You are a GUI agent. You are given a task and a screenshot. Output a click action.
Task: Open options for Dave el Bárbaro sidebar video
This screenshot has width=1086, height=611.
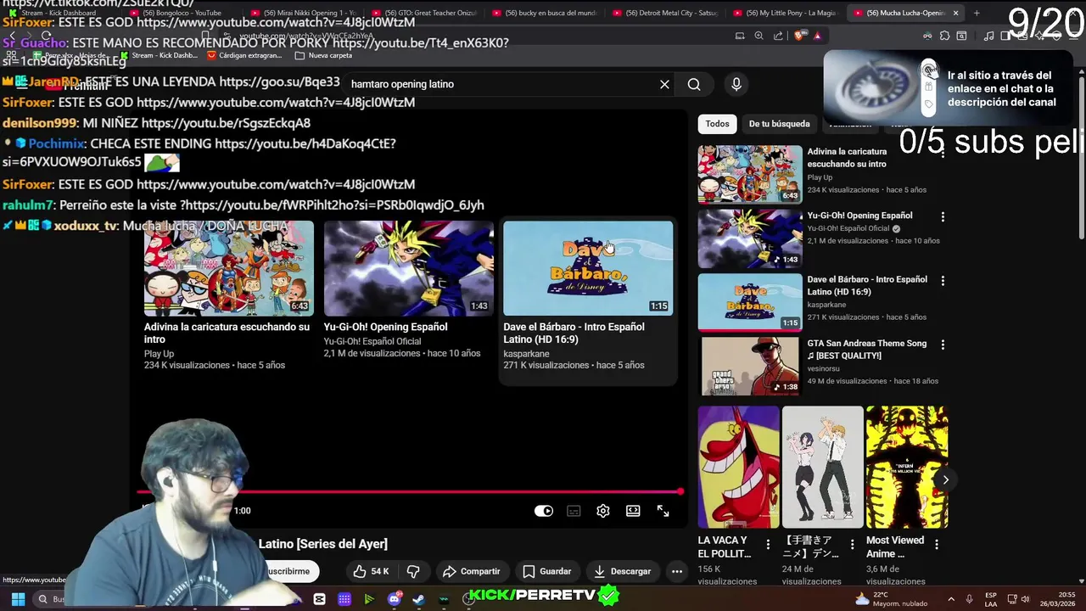click(943, 281)
